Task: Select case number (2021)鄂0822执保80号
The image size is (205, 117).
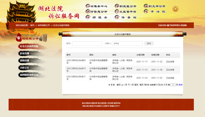Action: pyautogui.click(x=76, y=62)
